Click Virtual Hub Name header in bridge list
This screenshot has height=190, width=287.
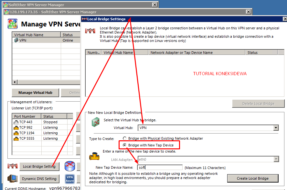pos(125,53)
